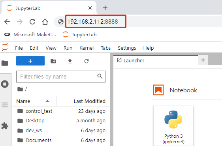
Task: Add a new launcher tab with plus
Action: (x=203, y=60)
